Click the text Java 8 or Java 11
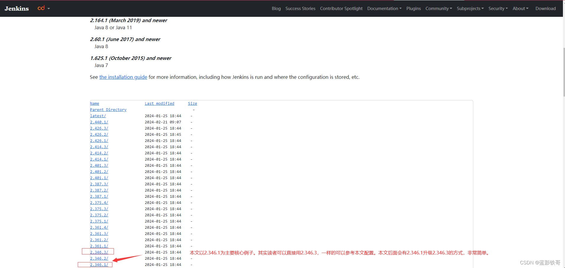The image size is (565, 268). click(x=113, y=27)
